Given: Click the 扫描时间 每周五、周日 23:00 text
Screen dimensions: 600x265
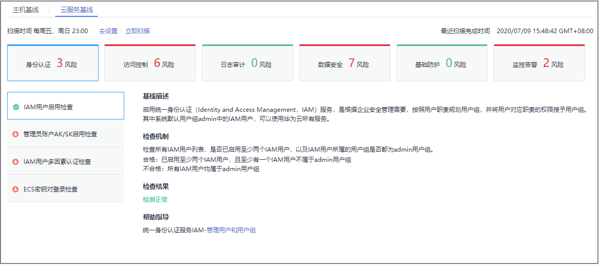Looking at the screenshot, I should pyautogui.click(x=48, y=31).
